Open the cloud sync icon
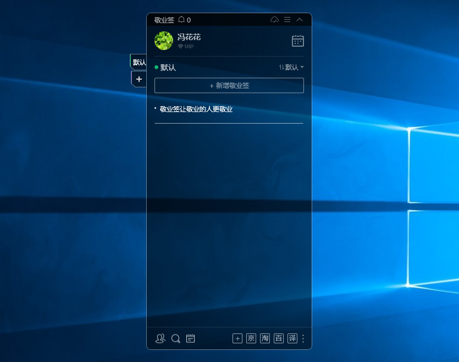Screen dimensions: 459x362 click(275, 20)
